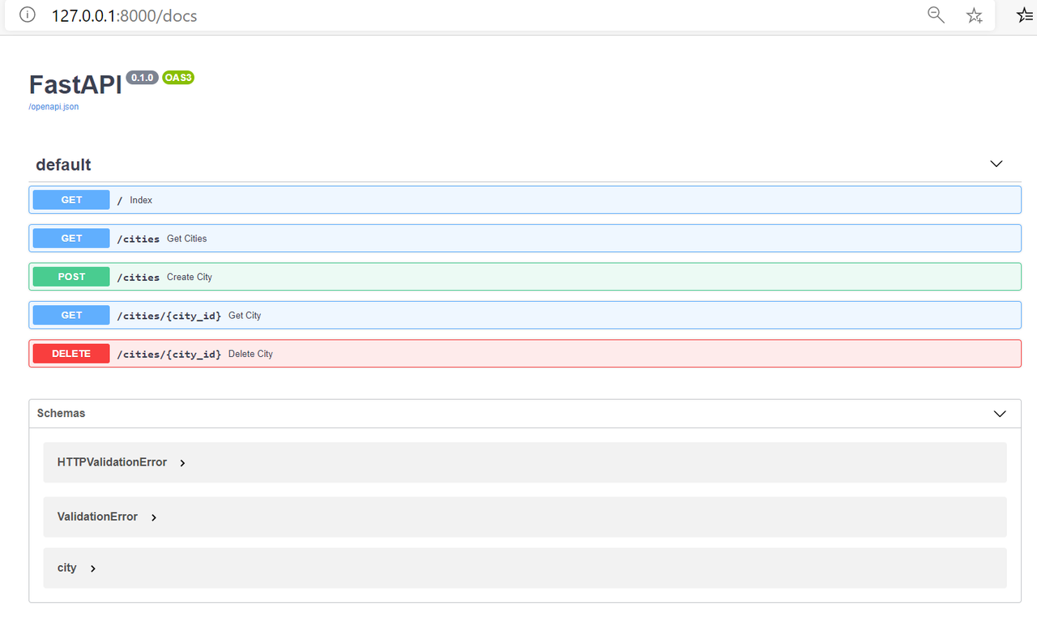Click the GET badge of Get City row

pyautogui.click(x=71, y=315)
